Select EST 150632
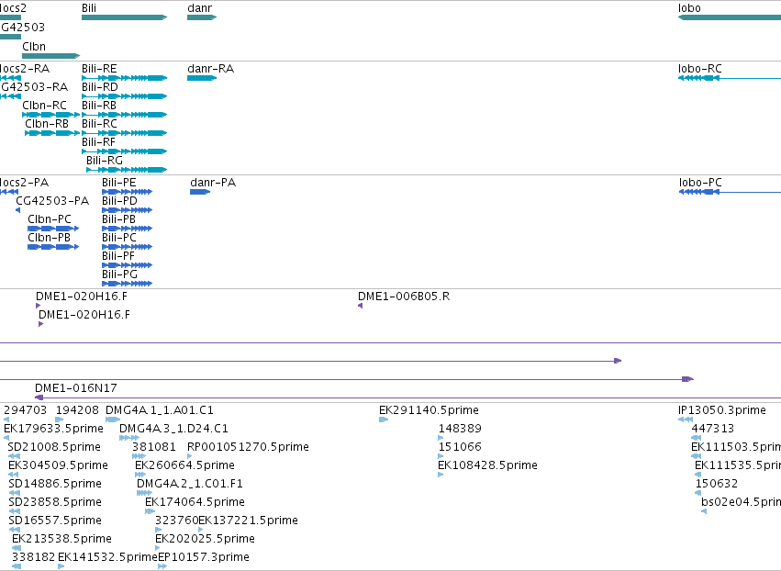Image resolution: width=781 pixels, height=571 pixels. click(697, 493)
